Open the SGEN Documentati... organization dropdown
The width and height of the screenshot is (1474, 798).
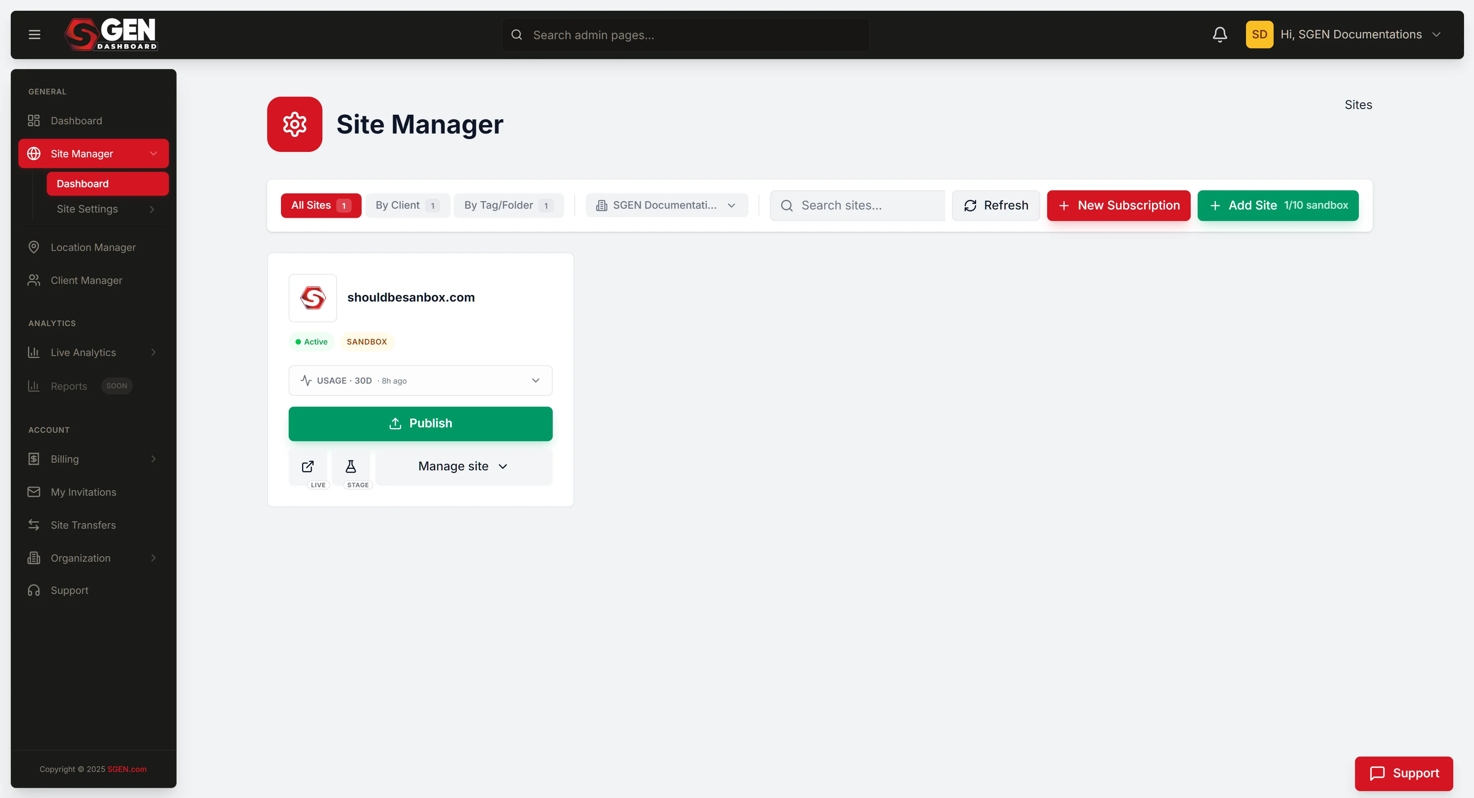pos(667,205)
